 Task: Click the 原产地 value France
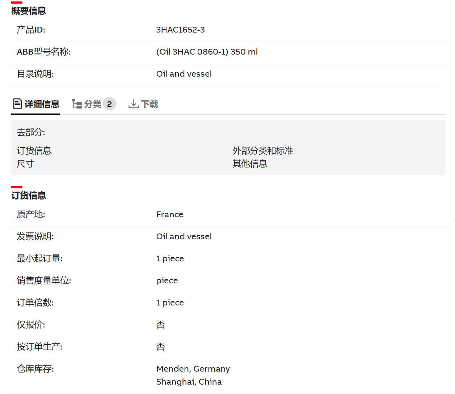click(x=170, y=214)
